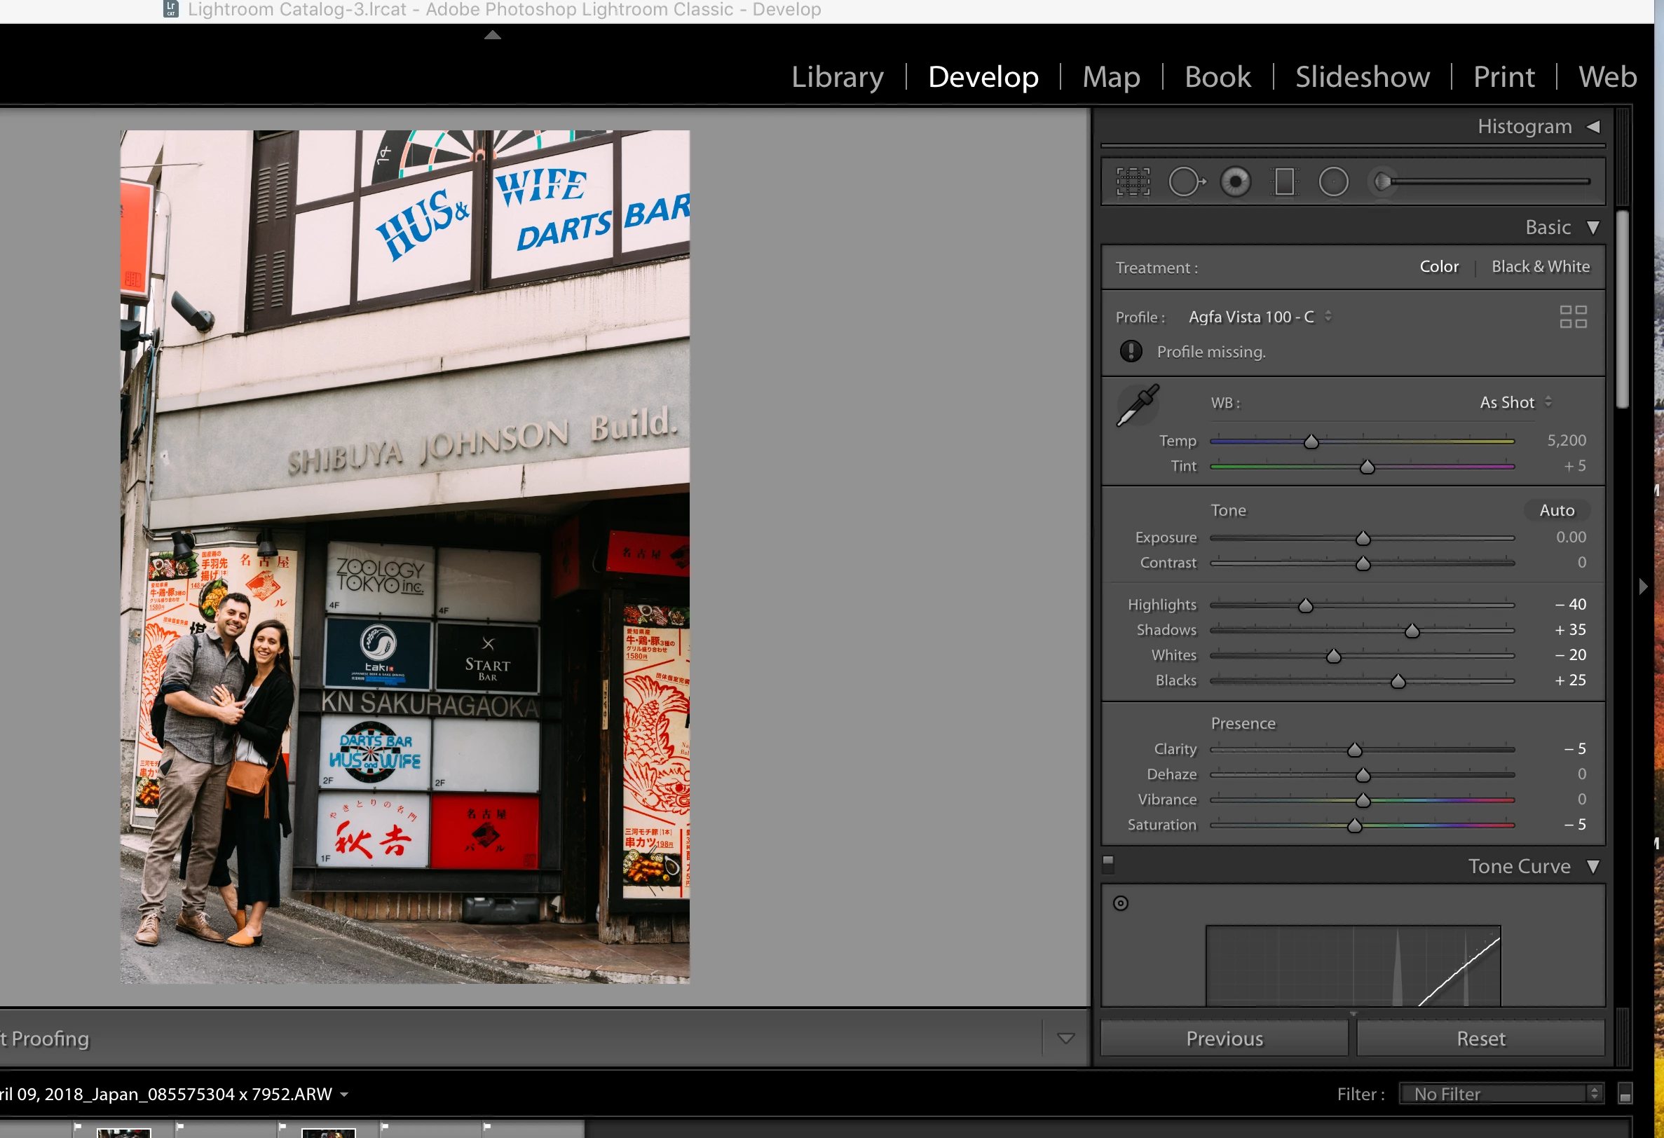Pick the White Balance eyedropper

point(1138,405)
